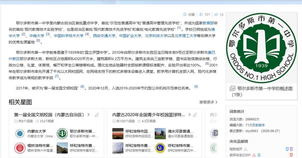Open the 内蒙古大学 entry logo
The image size is (302, 158).
click(20, 134)
